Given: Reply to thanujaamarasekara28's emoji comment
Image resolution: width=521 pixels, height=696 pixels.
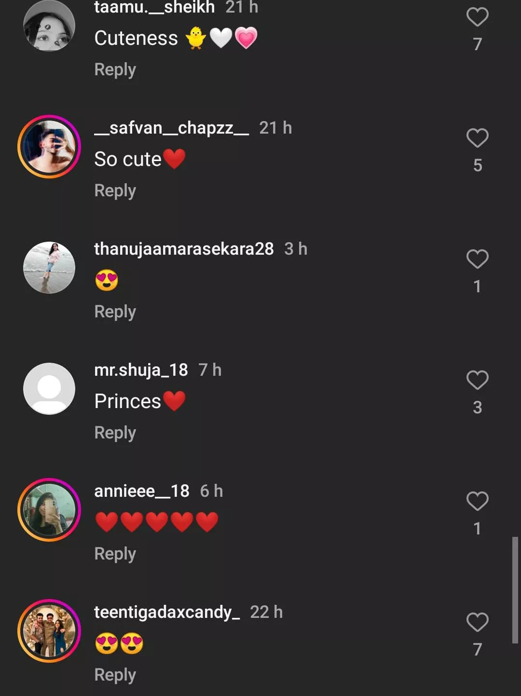Looking at the screenshot, I should (x=115, y=312).
